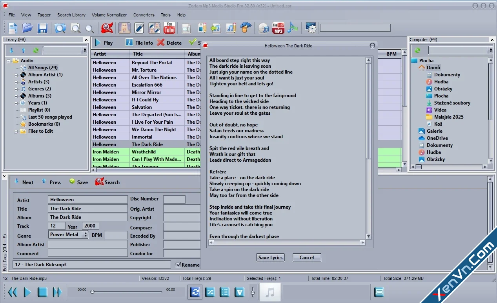
Task: Click the folder with magnifier search icon
Action: (x=60, y=28)
